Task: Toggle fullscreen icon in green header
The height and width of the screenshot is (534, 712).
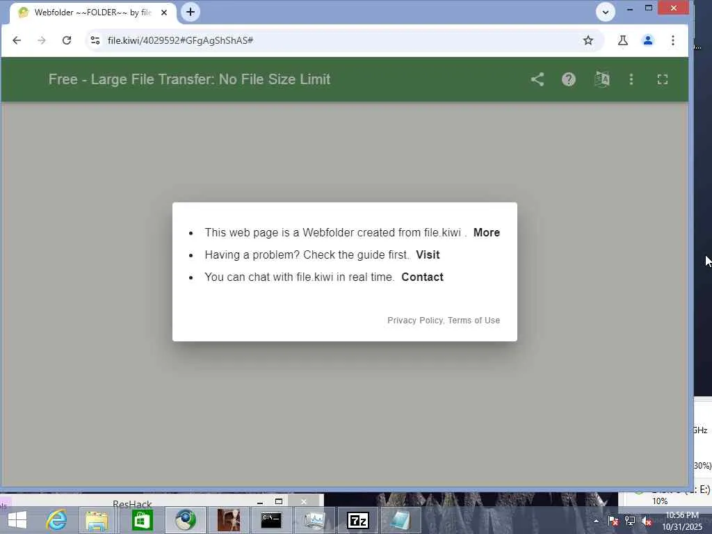Action: point(663,79)
